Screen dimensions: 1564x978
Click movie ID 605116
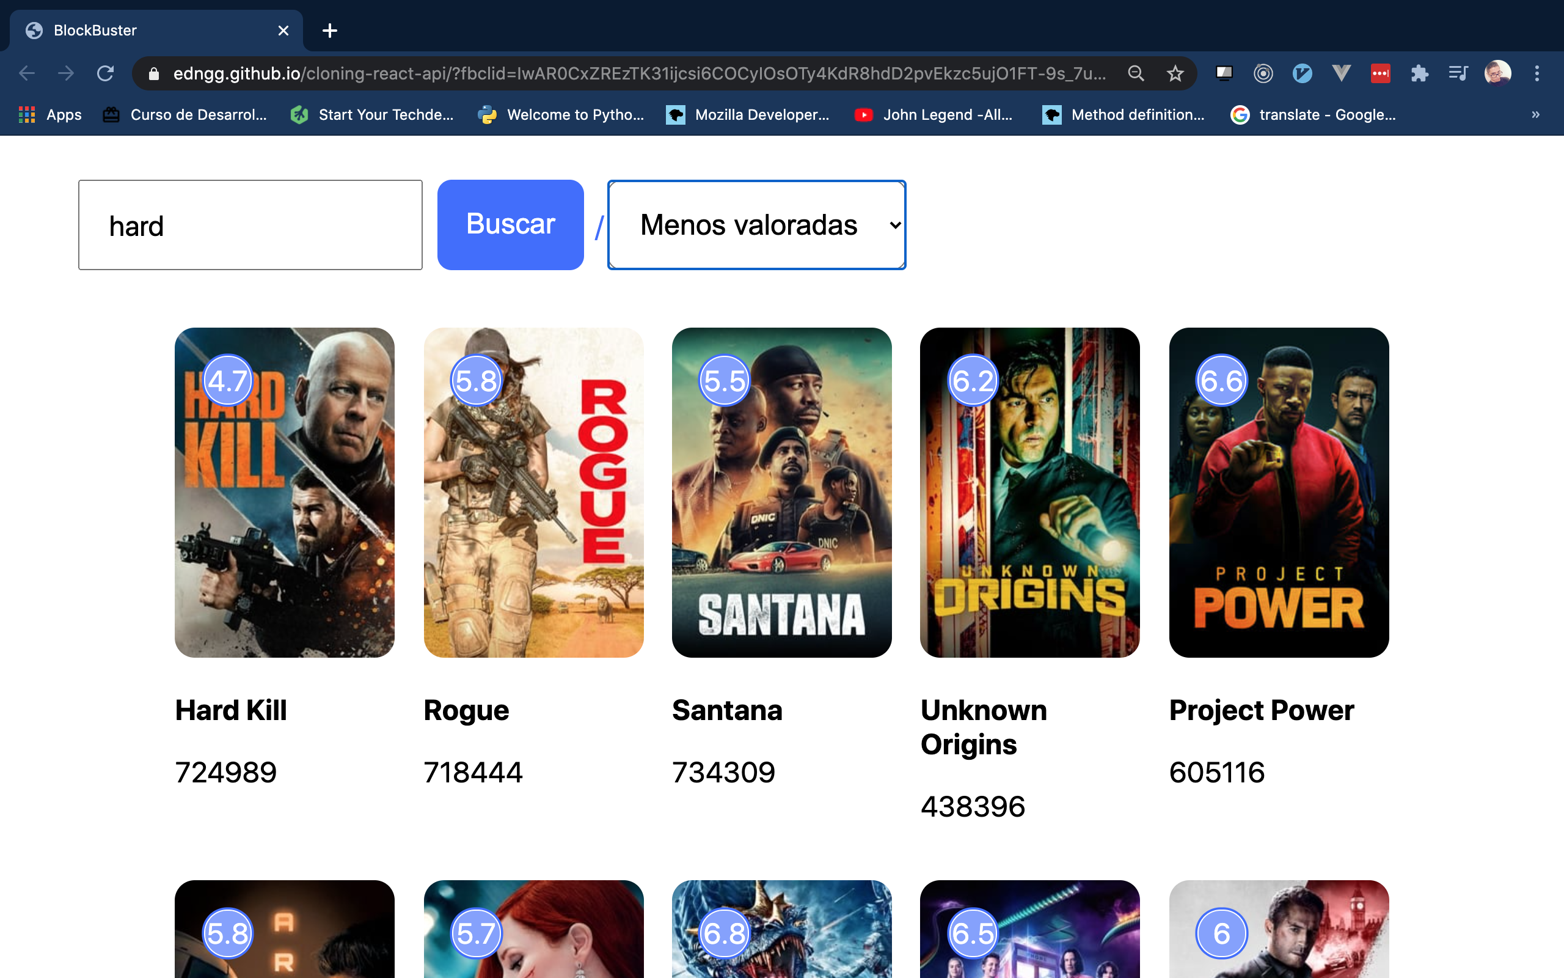(1217, 772)
